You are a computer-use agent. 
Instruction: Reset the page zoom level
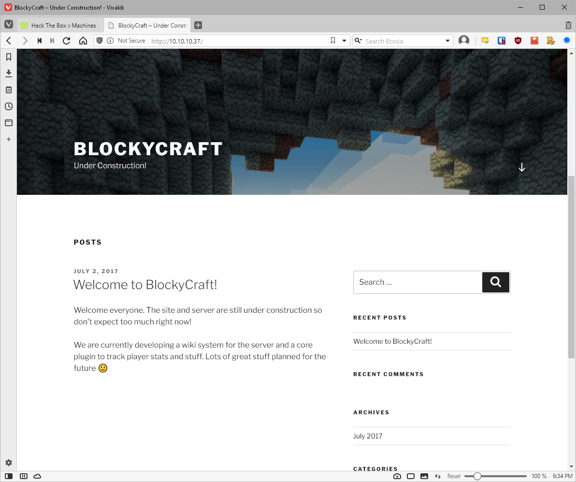pyautogui.click(x=454, y=476)
